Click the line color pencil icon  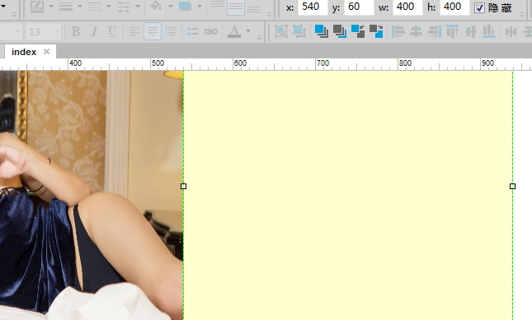pos(37,7)
